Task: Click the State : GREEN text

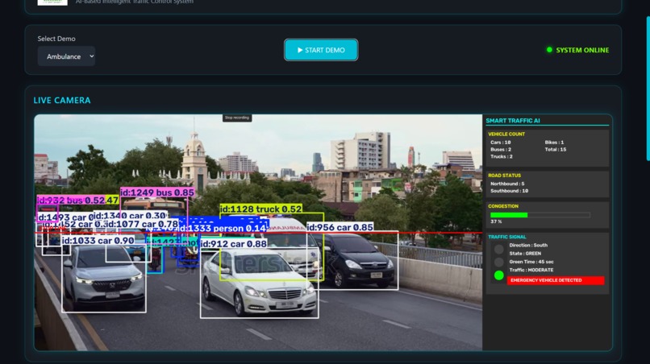Action: 525,254
